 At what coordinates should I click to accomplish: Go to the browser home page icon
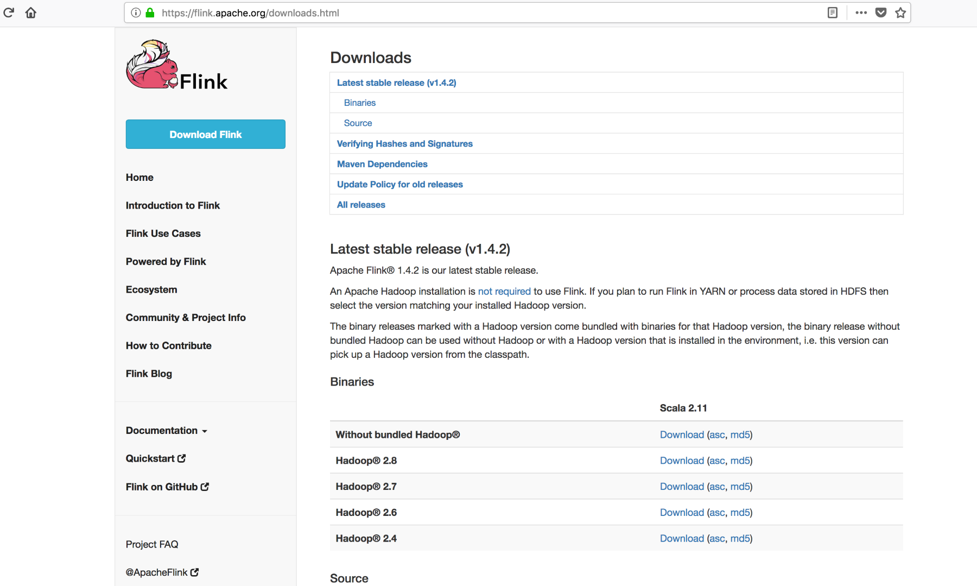point(31,12)
